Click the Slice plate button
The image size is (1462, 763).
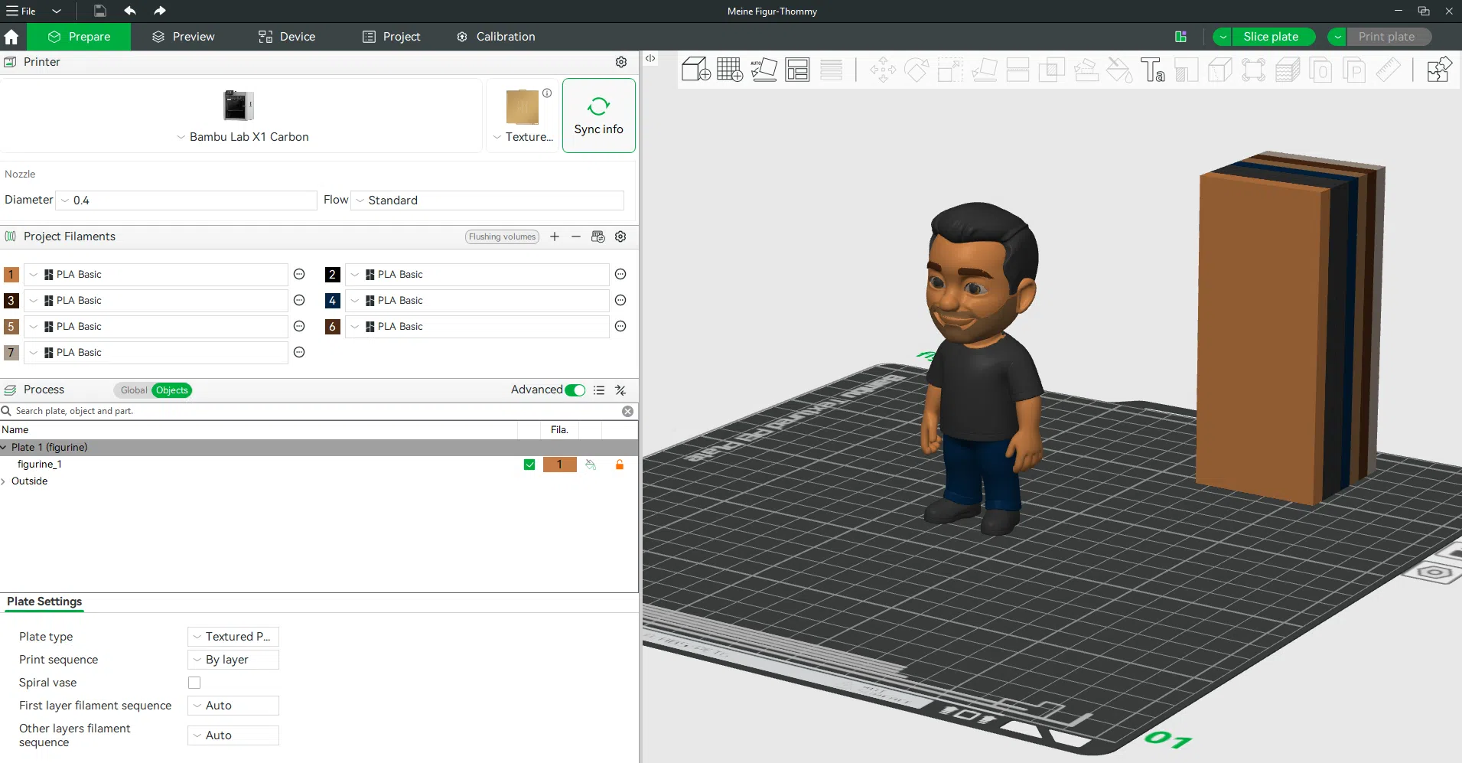click(1271, 37)
